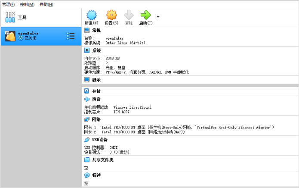This screenshot has width=299, height=188.
Task: Open the USB设备 section title link
Action: [100, 140]
